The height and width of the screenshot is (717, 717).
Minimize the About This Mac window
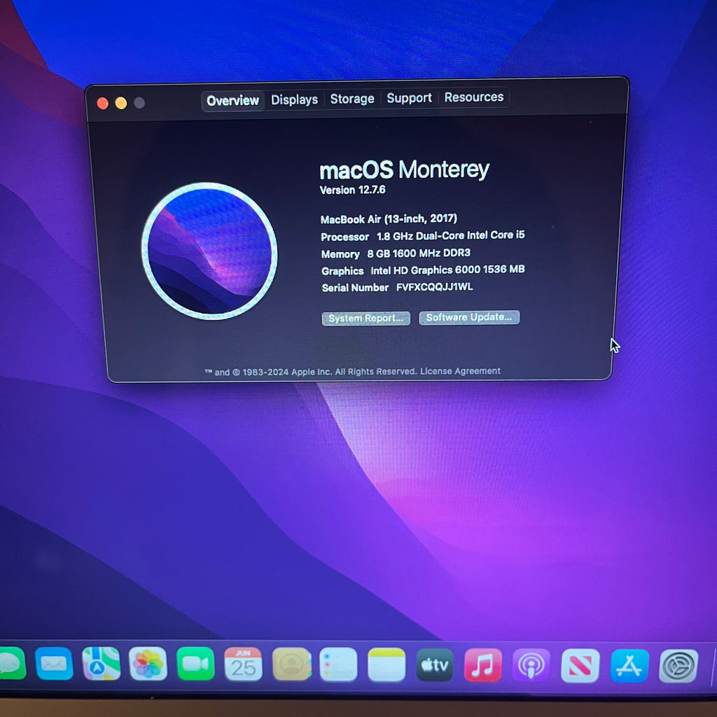pos(121,103)
